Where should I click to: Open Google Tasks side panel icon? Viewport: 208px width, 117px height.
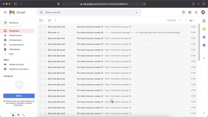tap(204, 37)
